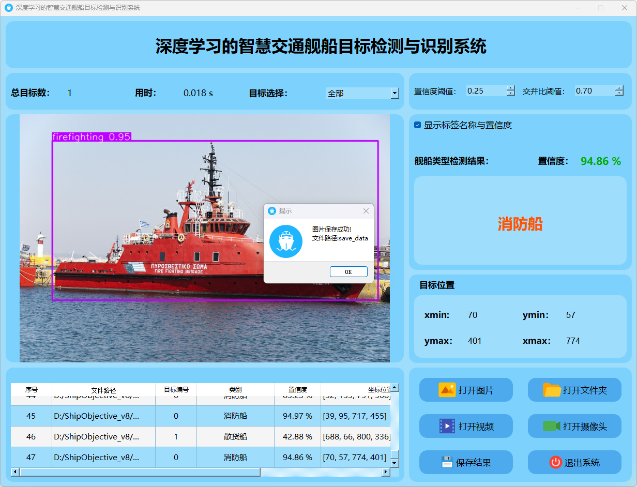This screenshot has width=637, height=487.
Task: Click the 置信度 column header in table
Action: [297, 390]
